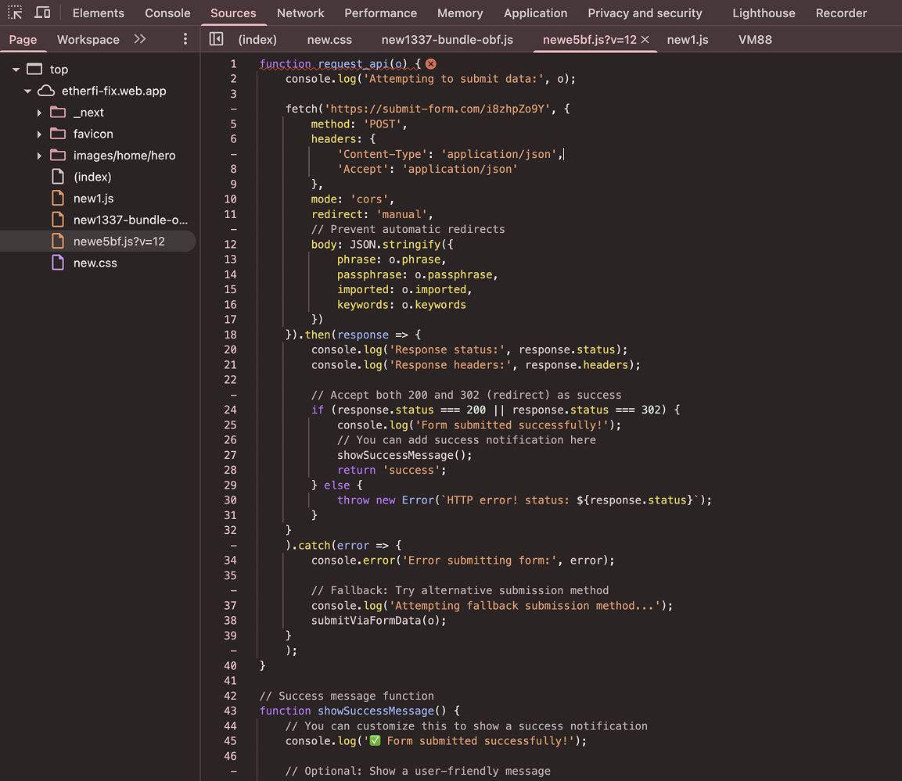Click the cloud icon for etherfi-fix.web.app
This screenshot has width=902, height=781.
(47, 91)
